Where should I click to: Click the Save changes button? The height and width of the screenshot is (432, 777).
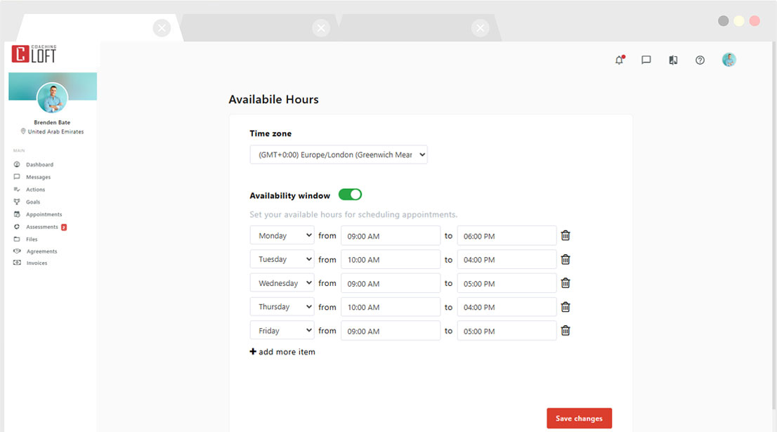(579, 418)
